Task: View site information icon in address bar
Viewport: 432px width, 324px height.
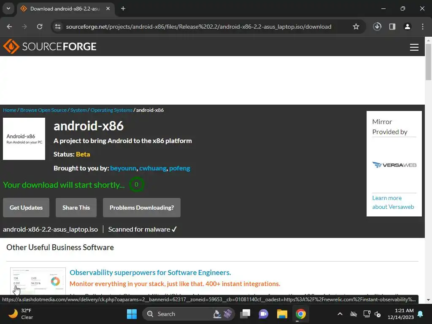Action: pos(58,27)
